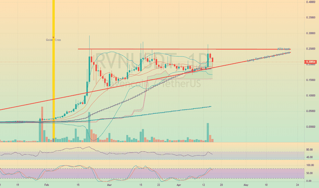Click the RSI 40.00 scale label
Screen dimensions: 319x188
[309, 157]
